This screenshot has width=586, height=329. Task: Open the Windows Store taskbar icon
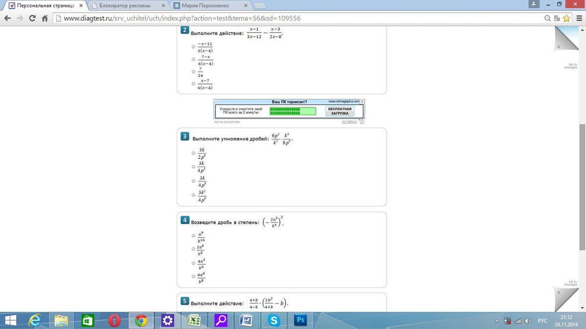[88, 320]
